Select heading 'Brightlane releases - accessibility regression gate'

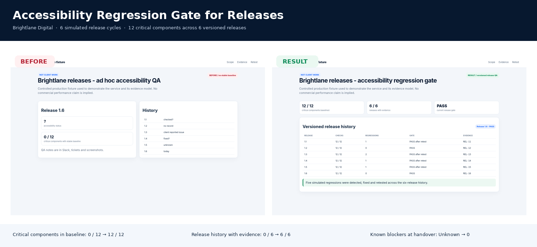click(368, 80)
